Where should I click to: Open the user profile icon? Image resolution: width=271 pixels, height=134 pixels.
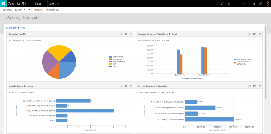(x=267, y=4)
